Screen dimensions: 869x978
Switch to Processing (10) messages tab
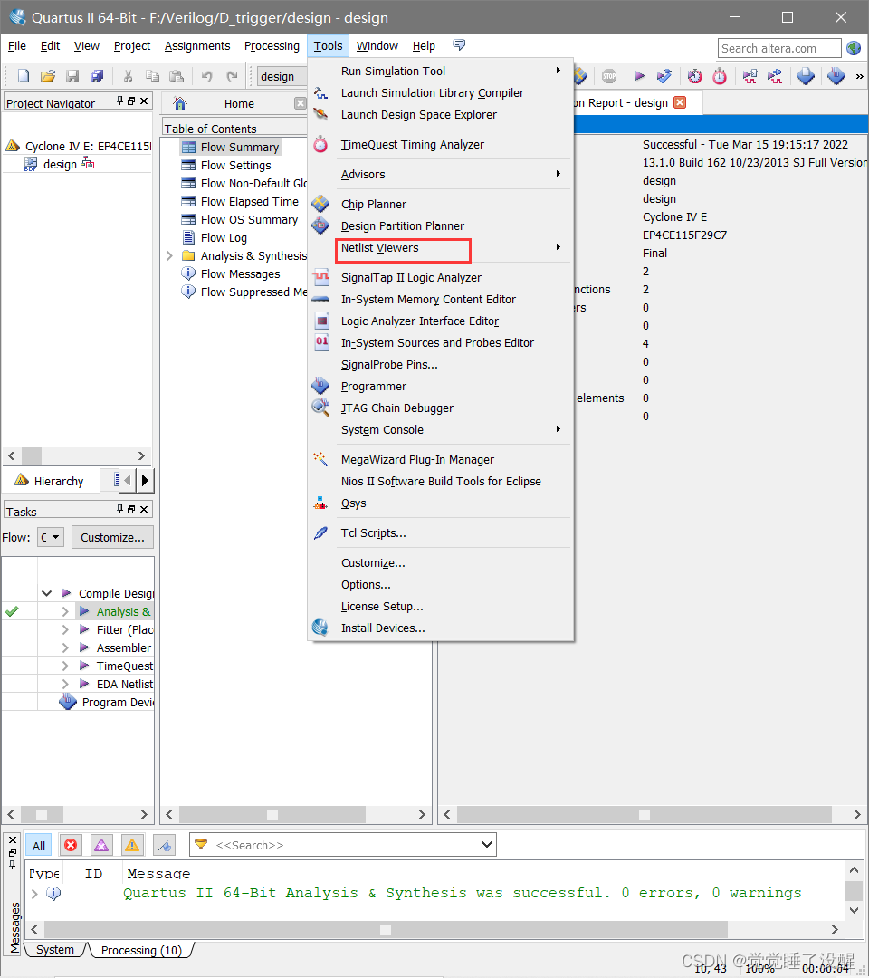141,950
